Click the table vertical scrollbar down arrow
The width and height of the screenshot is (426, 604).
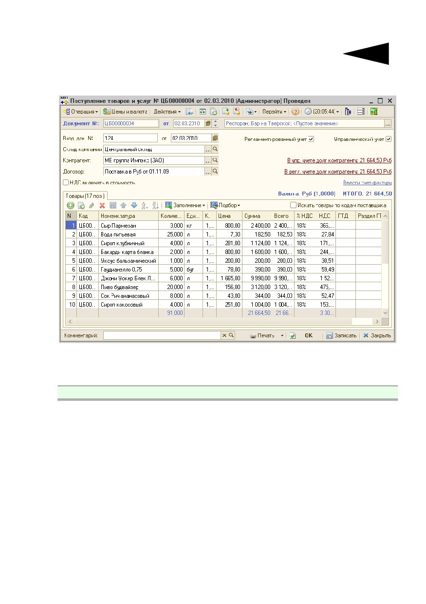point(385,313)
